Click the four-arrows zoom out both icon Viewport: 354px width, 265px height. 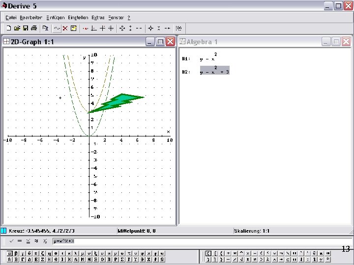[122, 28]
